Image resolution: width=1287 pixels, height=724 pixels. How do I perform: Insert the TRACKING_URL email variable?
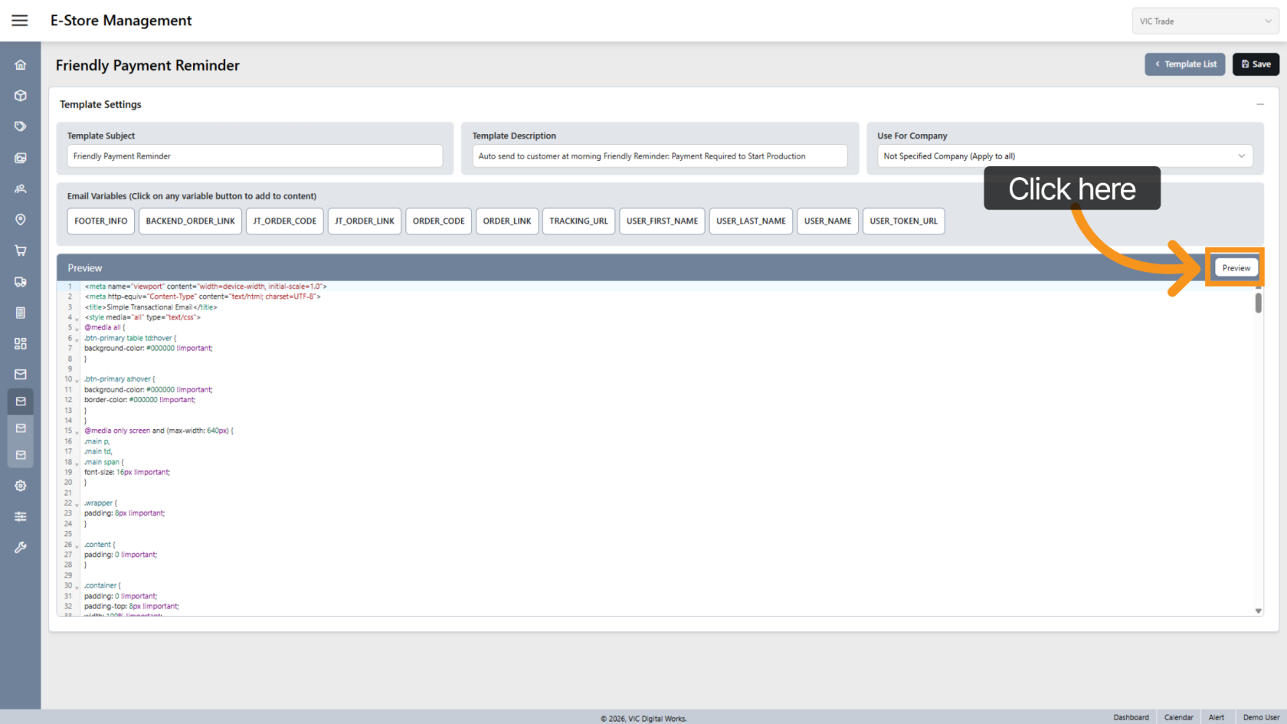click(578, 221)
